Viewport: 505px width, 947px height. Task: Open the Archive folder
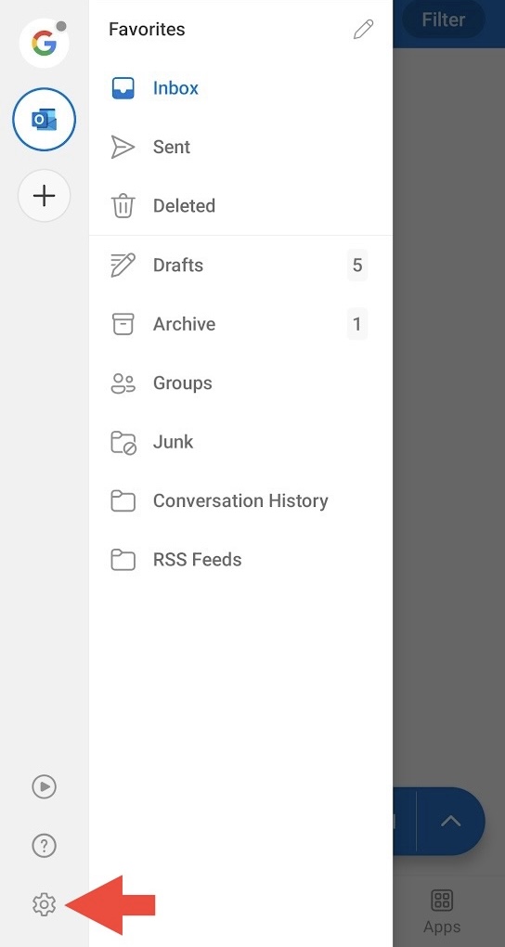[240, 324]
